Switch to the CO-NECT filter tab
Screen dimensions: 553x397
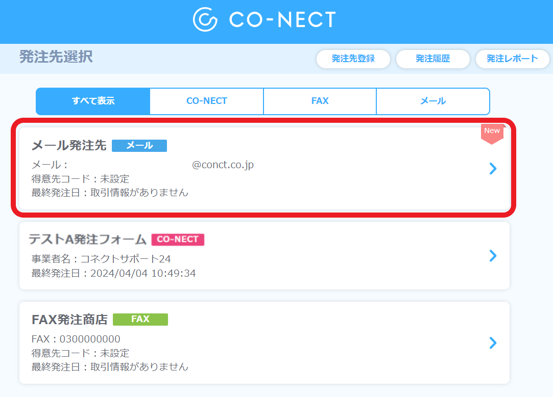point(206,101)
